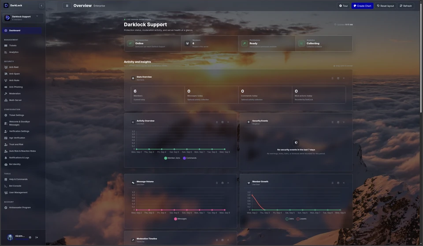This screenshot has width=423, height=246.
Task: Toggle the hamburger menu beside Overview
Action: point(67,6)
